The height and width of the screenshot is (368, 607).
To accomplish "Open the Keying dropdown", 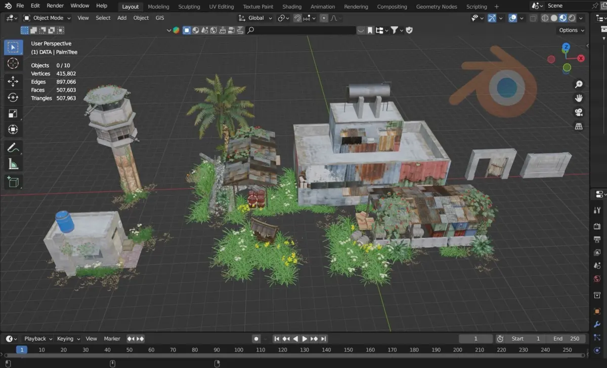I will click(x=68, y=339).
